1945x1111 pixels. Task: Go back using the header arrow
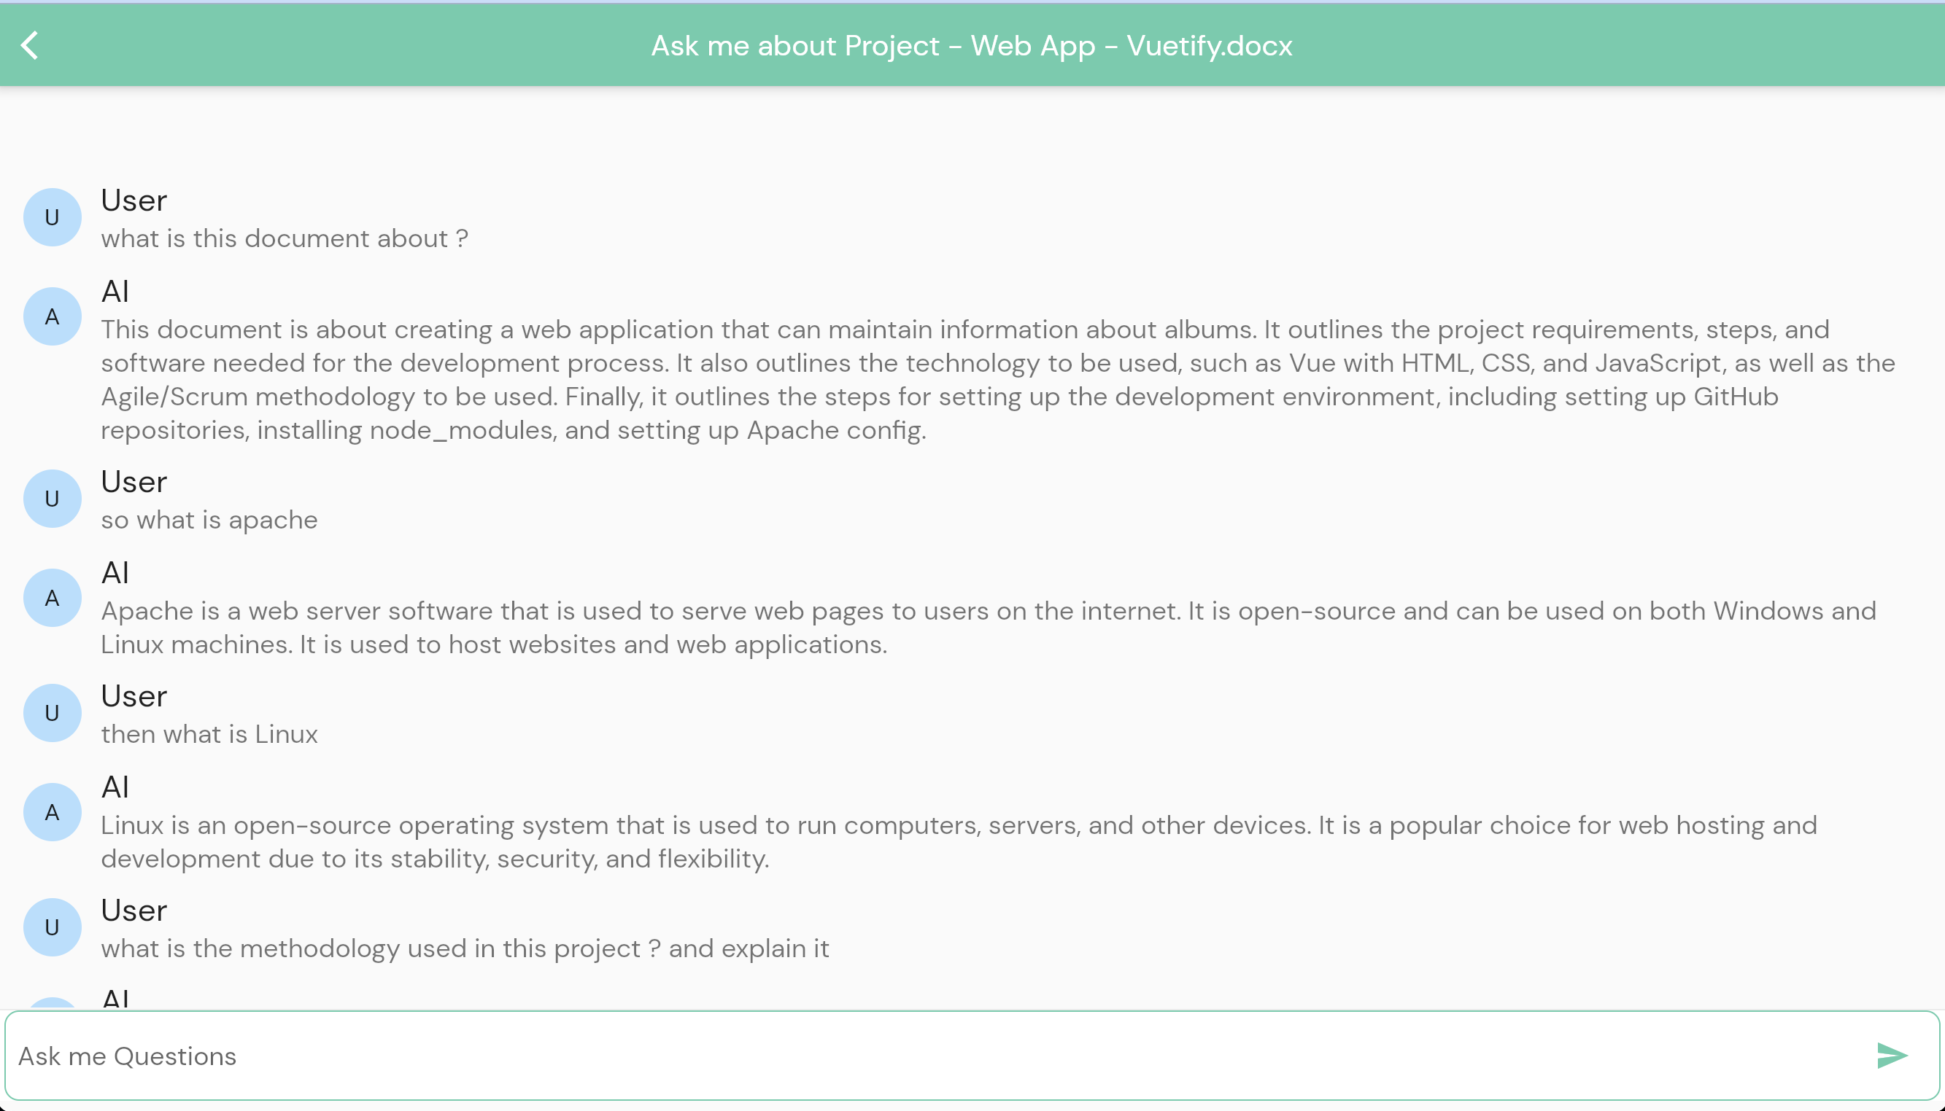[30, 45]
